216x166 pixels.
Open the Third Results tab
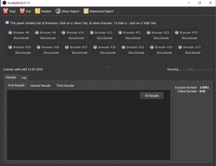(x=65, y=86)
